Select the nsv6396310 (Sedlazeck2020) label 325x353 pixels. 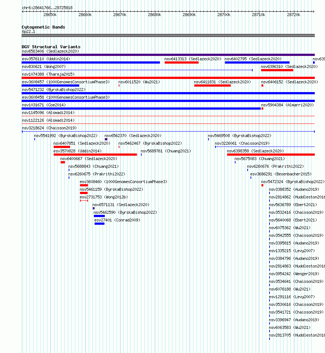(x=289, y=67)
